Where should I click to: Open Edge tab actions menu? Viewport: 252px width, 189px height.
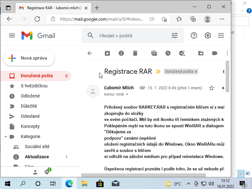pos(8,8)
